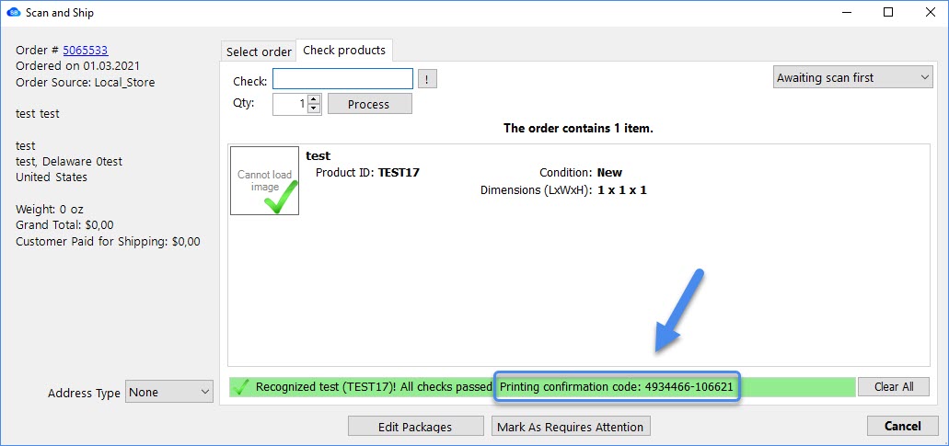Click the Scan and Ship app icon
The image size is (949, 446).
pyautogui.click(x=13, y=12)
